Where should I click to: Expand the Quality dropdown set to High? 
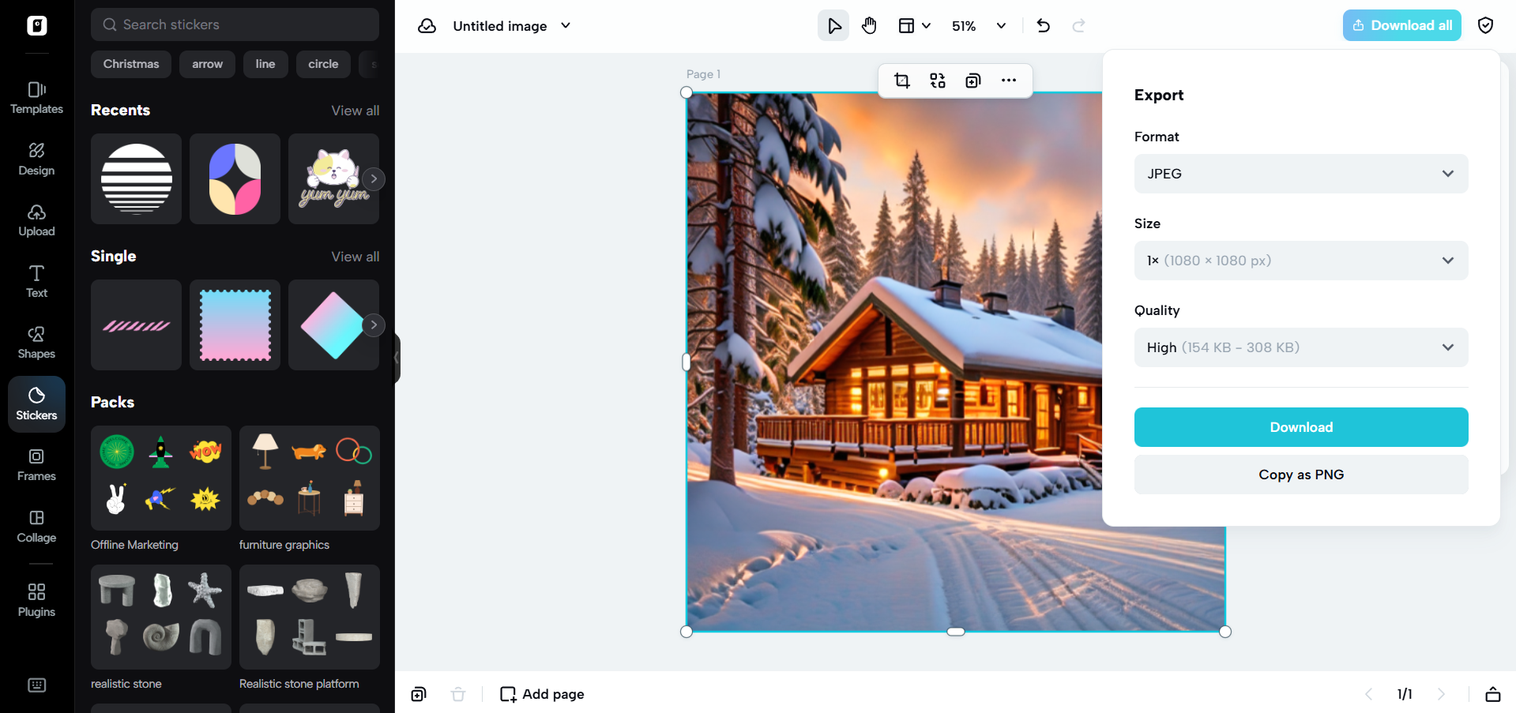(x=1300, y=347)
